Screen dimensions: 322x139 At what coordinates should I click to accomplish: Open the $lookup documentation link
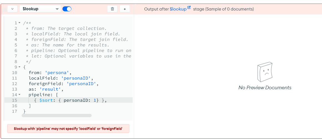pyautogui.click(x=180, y=9)
